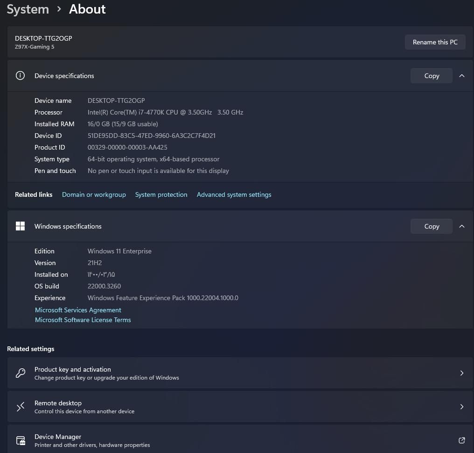Viewport: 474px width, 453px height.
Task: Click the Version value 21H2
Action: 95,263
